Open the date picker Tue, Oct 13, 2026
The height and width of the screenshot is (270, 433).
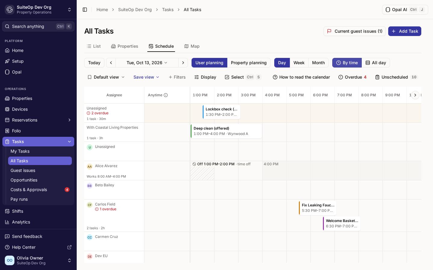[x=147, y=63]
